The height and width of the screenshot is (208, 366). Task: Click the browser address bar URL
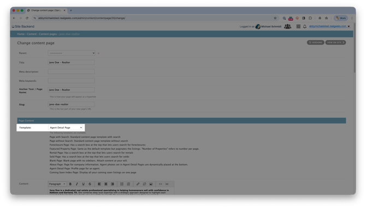click(82, 18)
